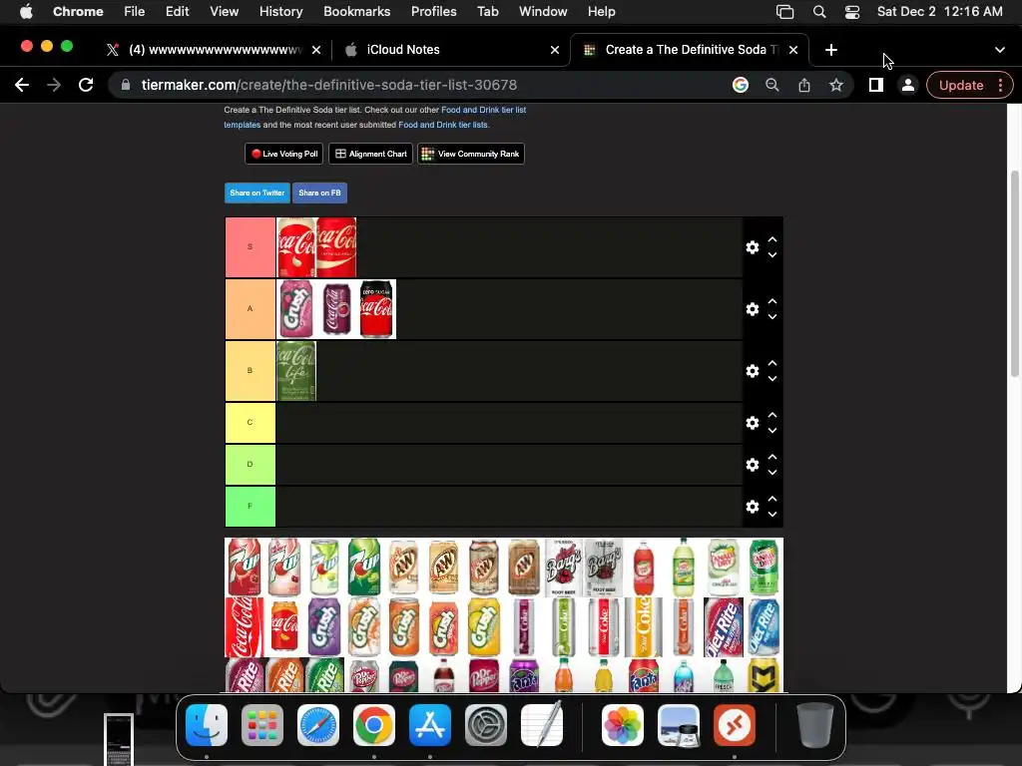The width and height of the screenshot is (1022, 766).
Task: Open TextEdit from the dock
Action: click(x=542, y=725)
